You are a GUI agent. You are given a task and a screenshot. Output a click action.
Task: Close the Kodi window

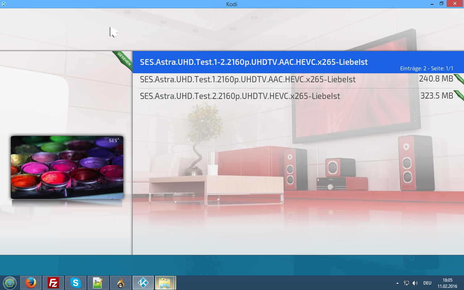(455, 4)
